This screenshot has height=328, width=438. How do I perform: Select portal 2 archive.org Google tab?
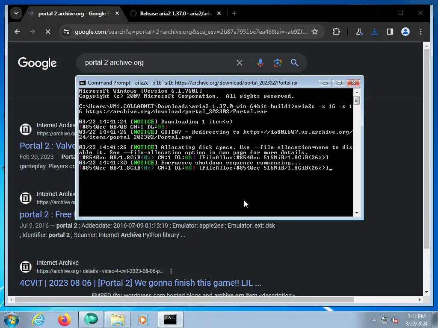point(74,13)
